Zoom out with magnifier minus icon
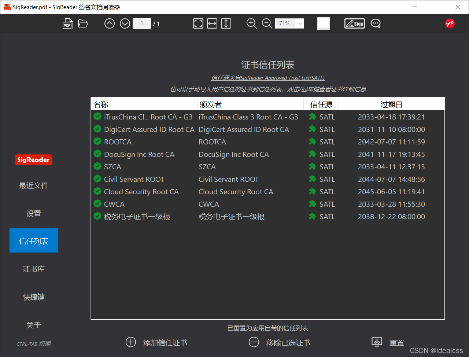 click(x=267, y=23)
